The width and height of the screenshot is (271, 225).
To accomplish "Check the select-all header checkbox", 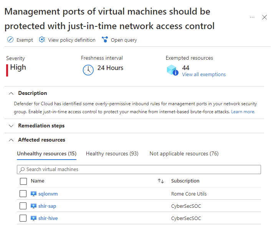I will coord(23,181).
